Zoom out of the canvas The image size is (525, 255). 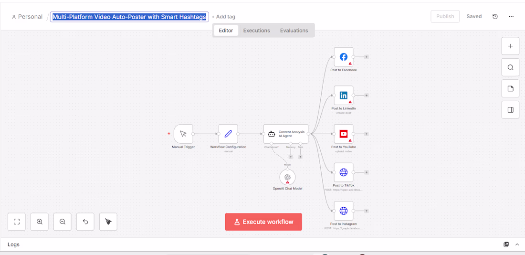tap(62, 222)
